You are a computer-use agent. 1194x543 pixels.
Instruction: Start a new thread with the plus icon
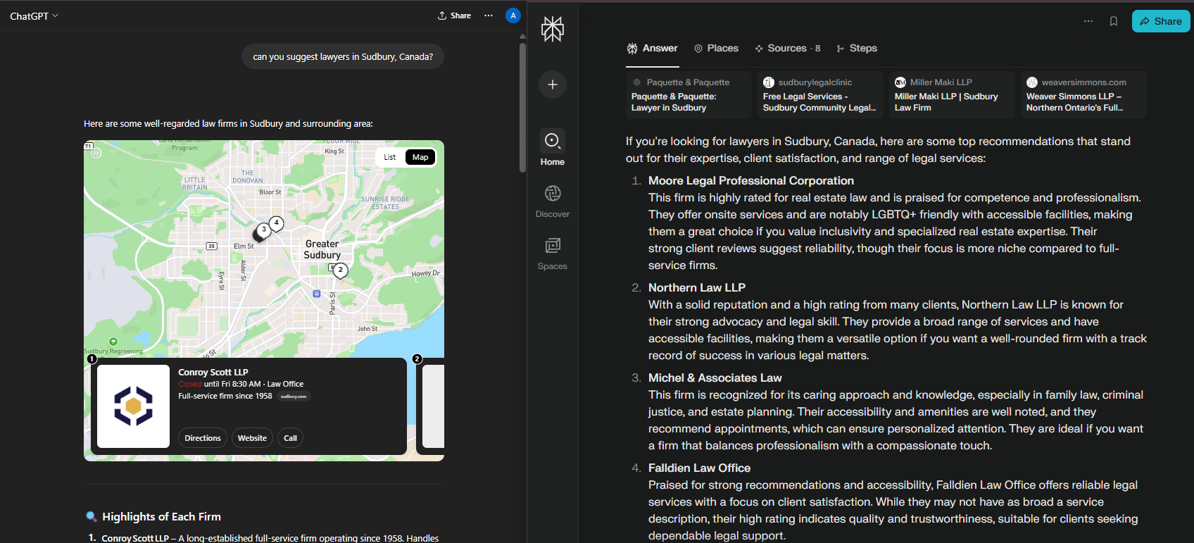click(553, 85)
